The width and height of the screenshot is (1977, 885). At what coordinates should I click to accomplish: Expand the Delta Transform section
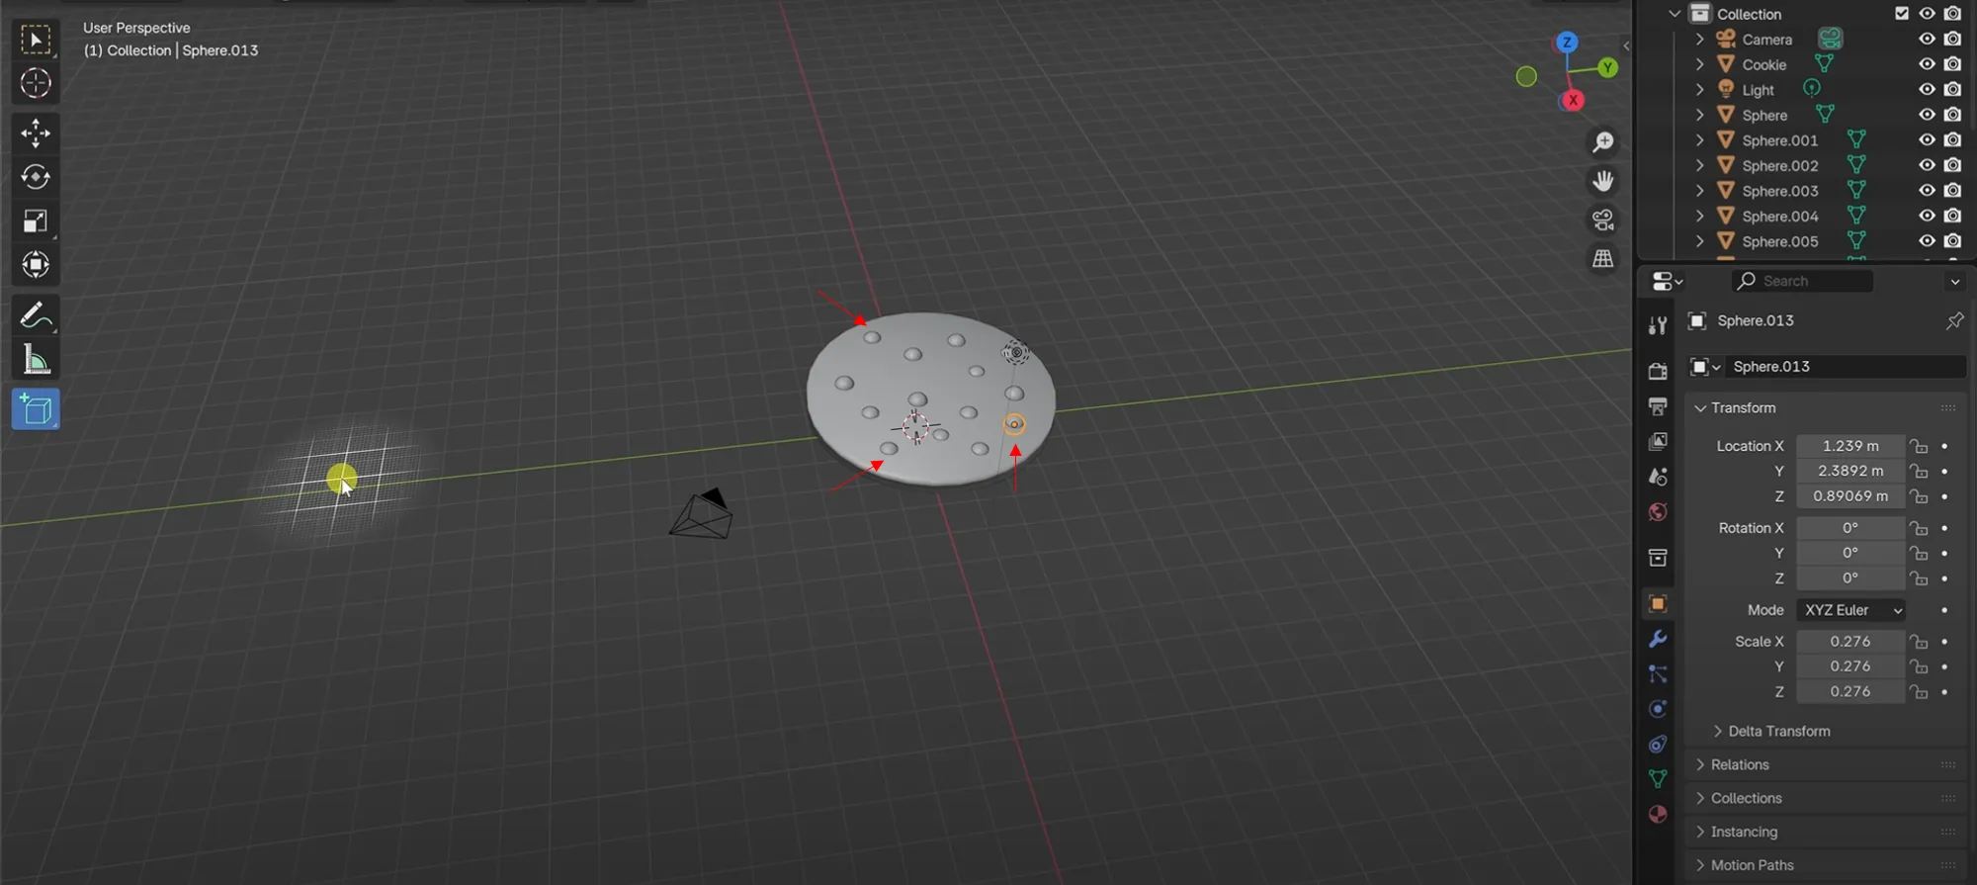[x=1778, y=731]
